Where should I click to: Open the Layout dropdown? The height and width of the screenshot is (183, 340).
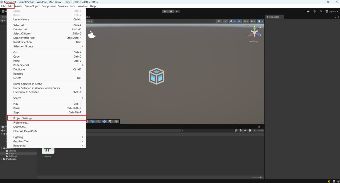click(x=332, y=11)
